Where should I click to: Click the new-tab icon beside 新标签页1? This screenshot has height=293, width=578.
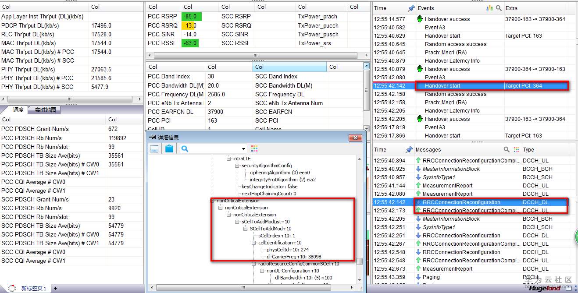click(x=13, y=288)
